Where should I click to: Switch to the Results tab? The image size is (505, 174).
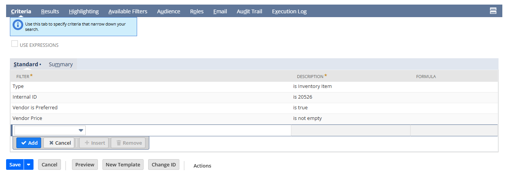point(50,11)
